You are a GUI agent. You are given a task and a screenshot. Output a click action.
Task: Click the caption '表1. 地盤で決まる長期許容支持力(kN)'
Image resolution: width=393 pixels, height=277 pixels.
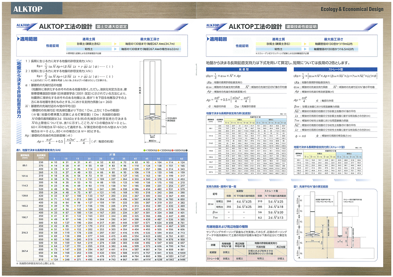click(x=39, y=150)
